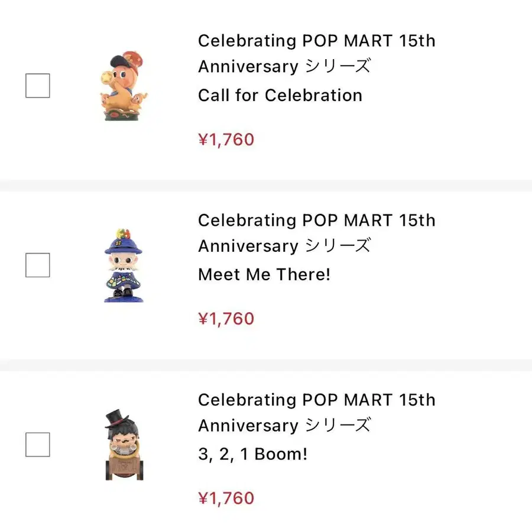The width and height of the screenshot is (532, 532).
Task: Check the box beside 3, 2, 1 Boom!
Action: (x=38, y=445)
